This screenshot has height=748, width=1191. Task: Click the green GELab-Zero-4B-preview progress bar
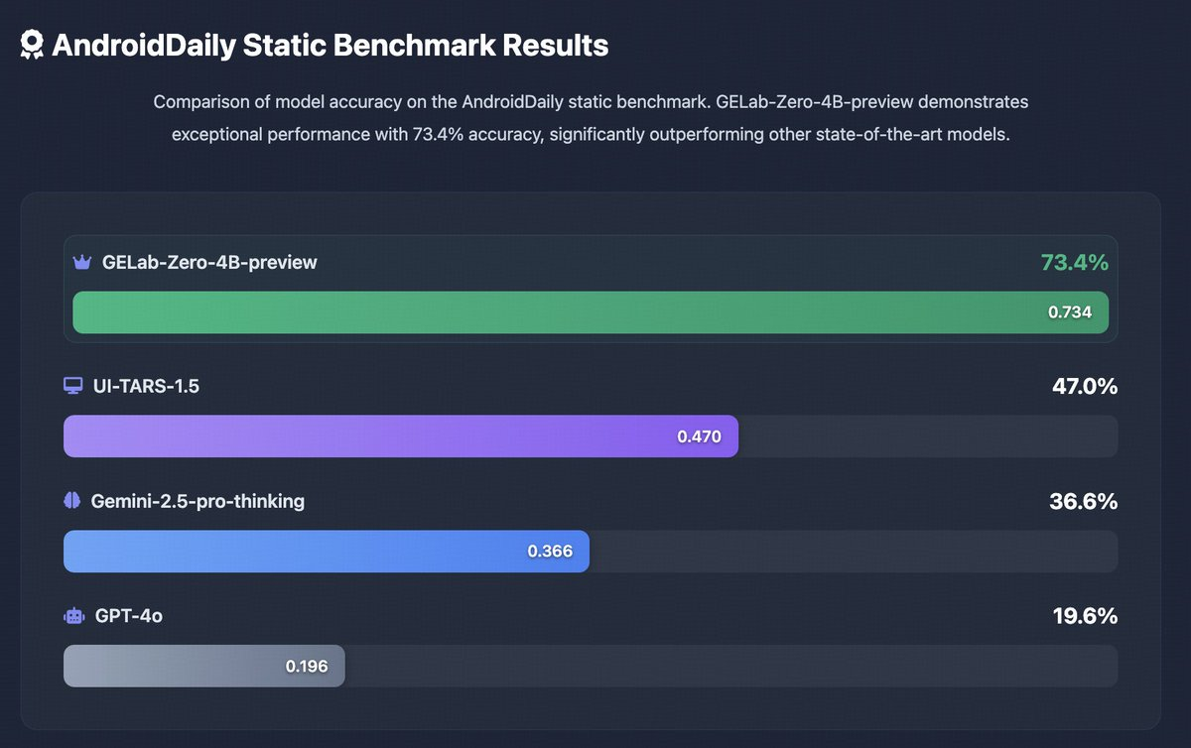[x=556, y=312]
